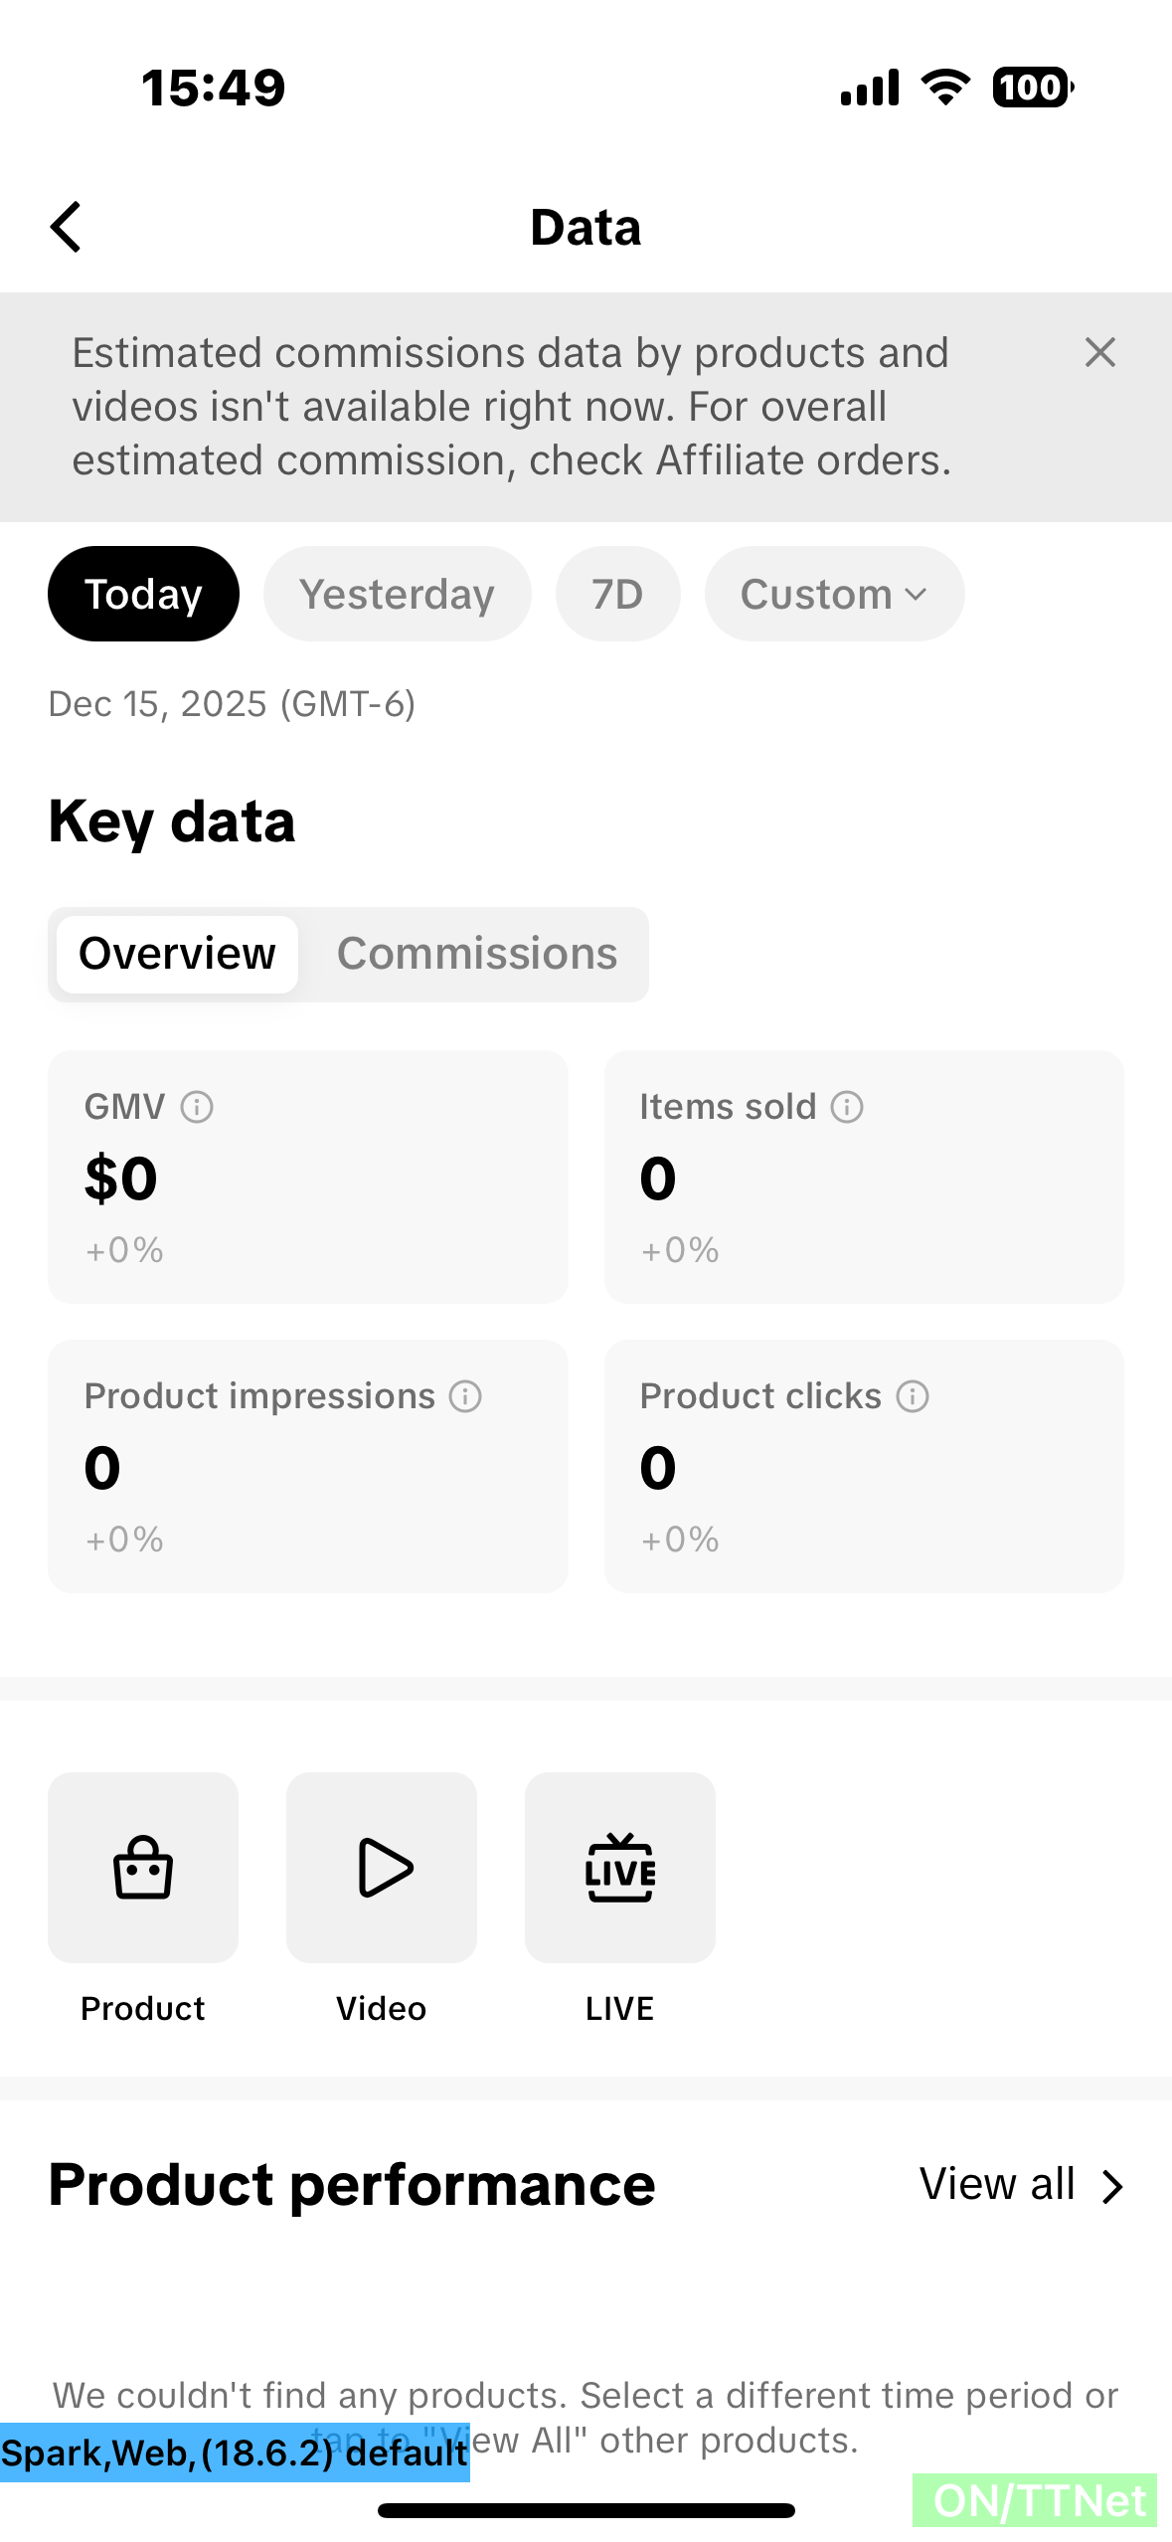
Task: Open the Product shopping bag icon
Action: 143,1867
